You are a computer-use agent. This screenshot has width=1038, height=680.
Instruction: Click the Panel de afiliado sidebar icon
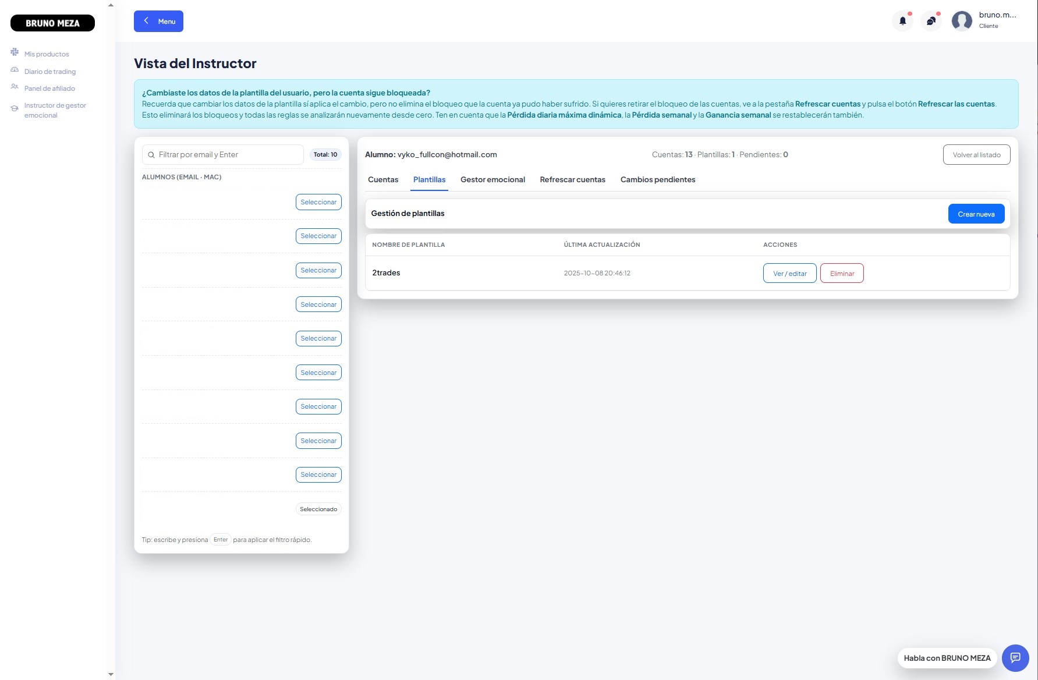pyautogui.click(x=15, y=87)
